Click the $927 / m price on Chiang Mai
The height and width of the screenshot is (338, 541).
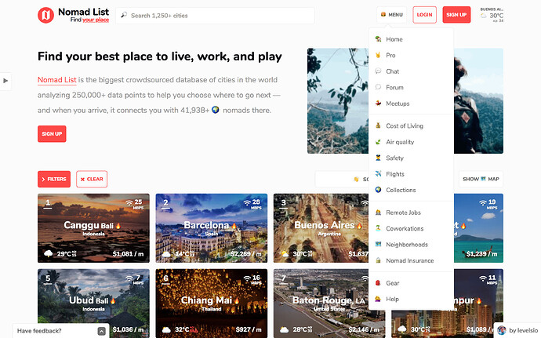[249, 329]
